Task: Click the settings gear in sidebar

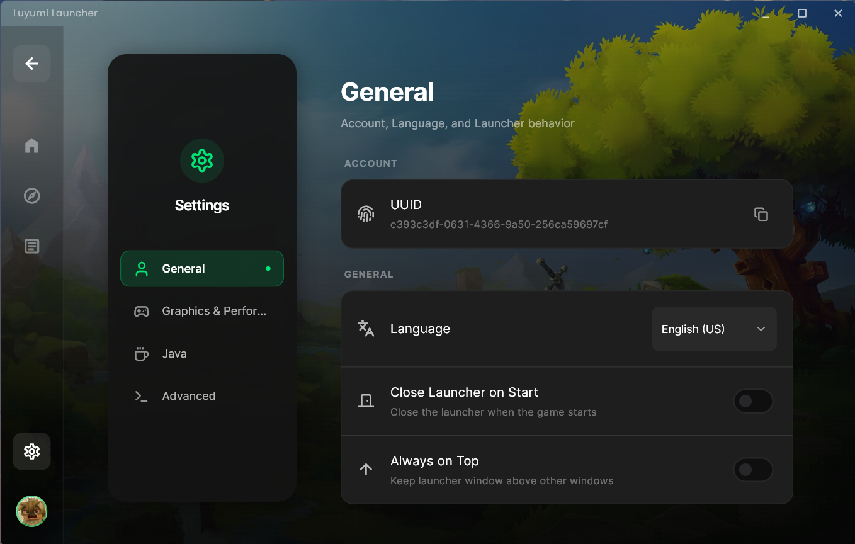Action: 31,451
